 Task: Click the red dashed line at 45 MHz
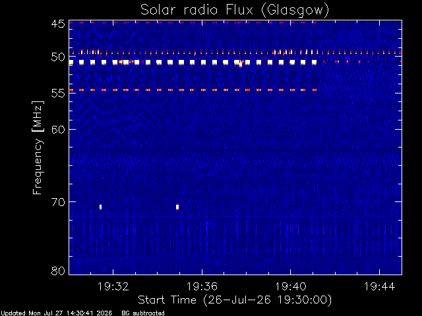[x=193, y=22]
